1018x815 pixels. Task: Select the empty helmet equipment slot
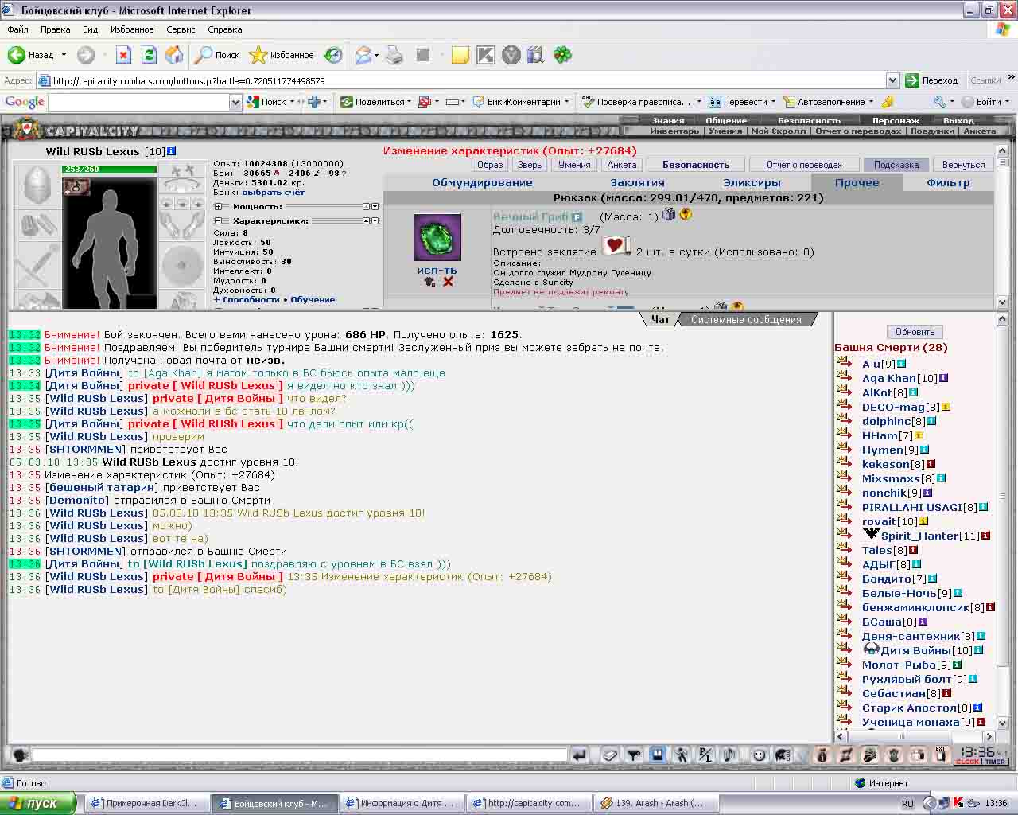pos(36,185)
